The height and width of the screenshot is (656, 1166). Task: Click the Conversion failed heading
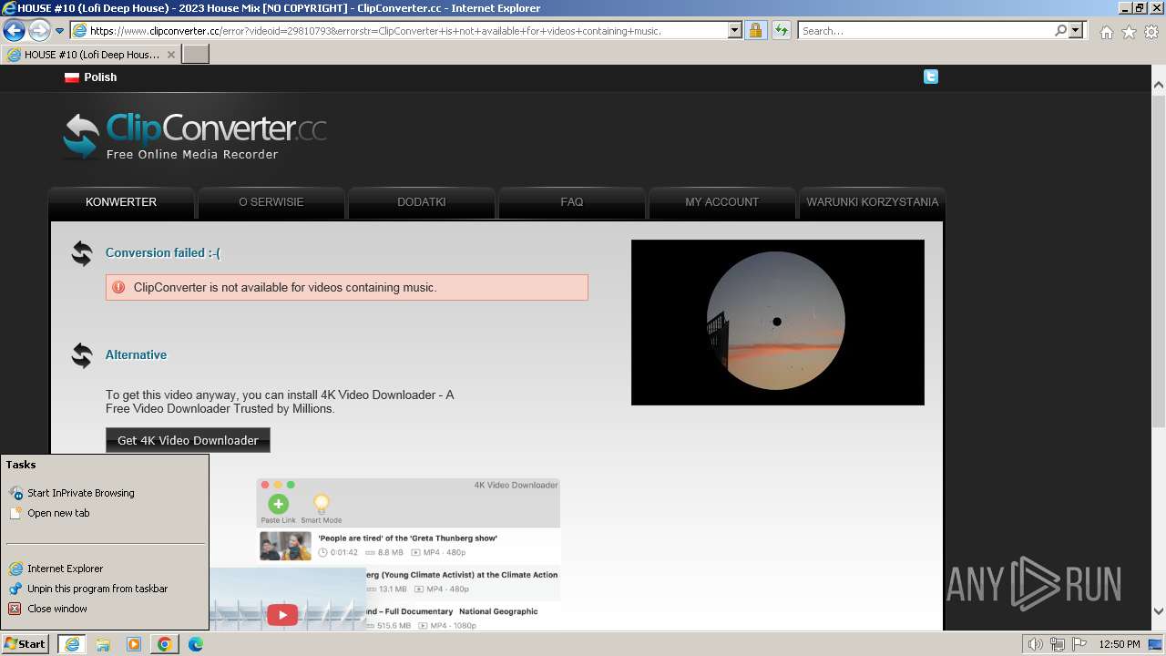point(163,253)
